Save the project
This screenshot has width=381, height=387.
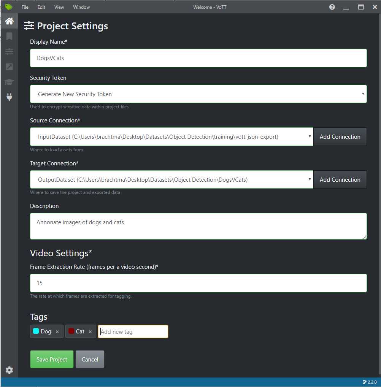pos(52,359)
